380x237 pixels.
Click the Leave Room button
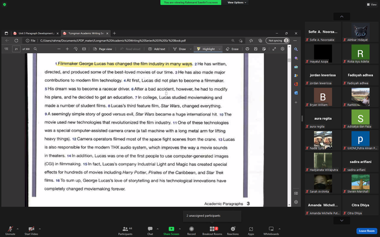coord(367,231)
